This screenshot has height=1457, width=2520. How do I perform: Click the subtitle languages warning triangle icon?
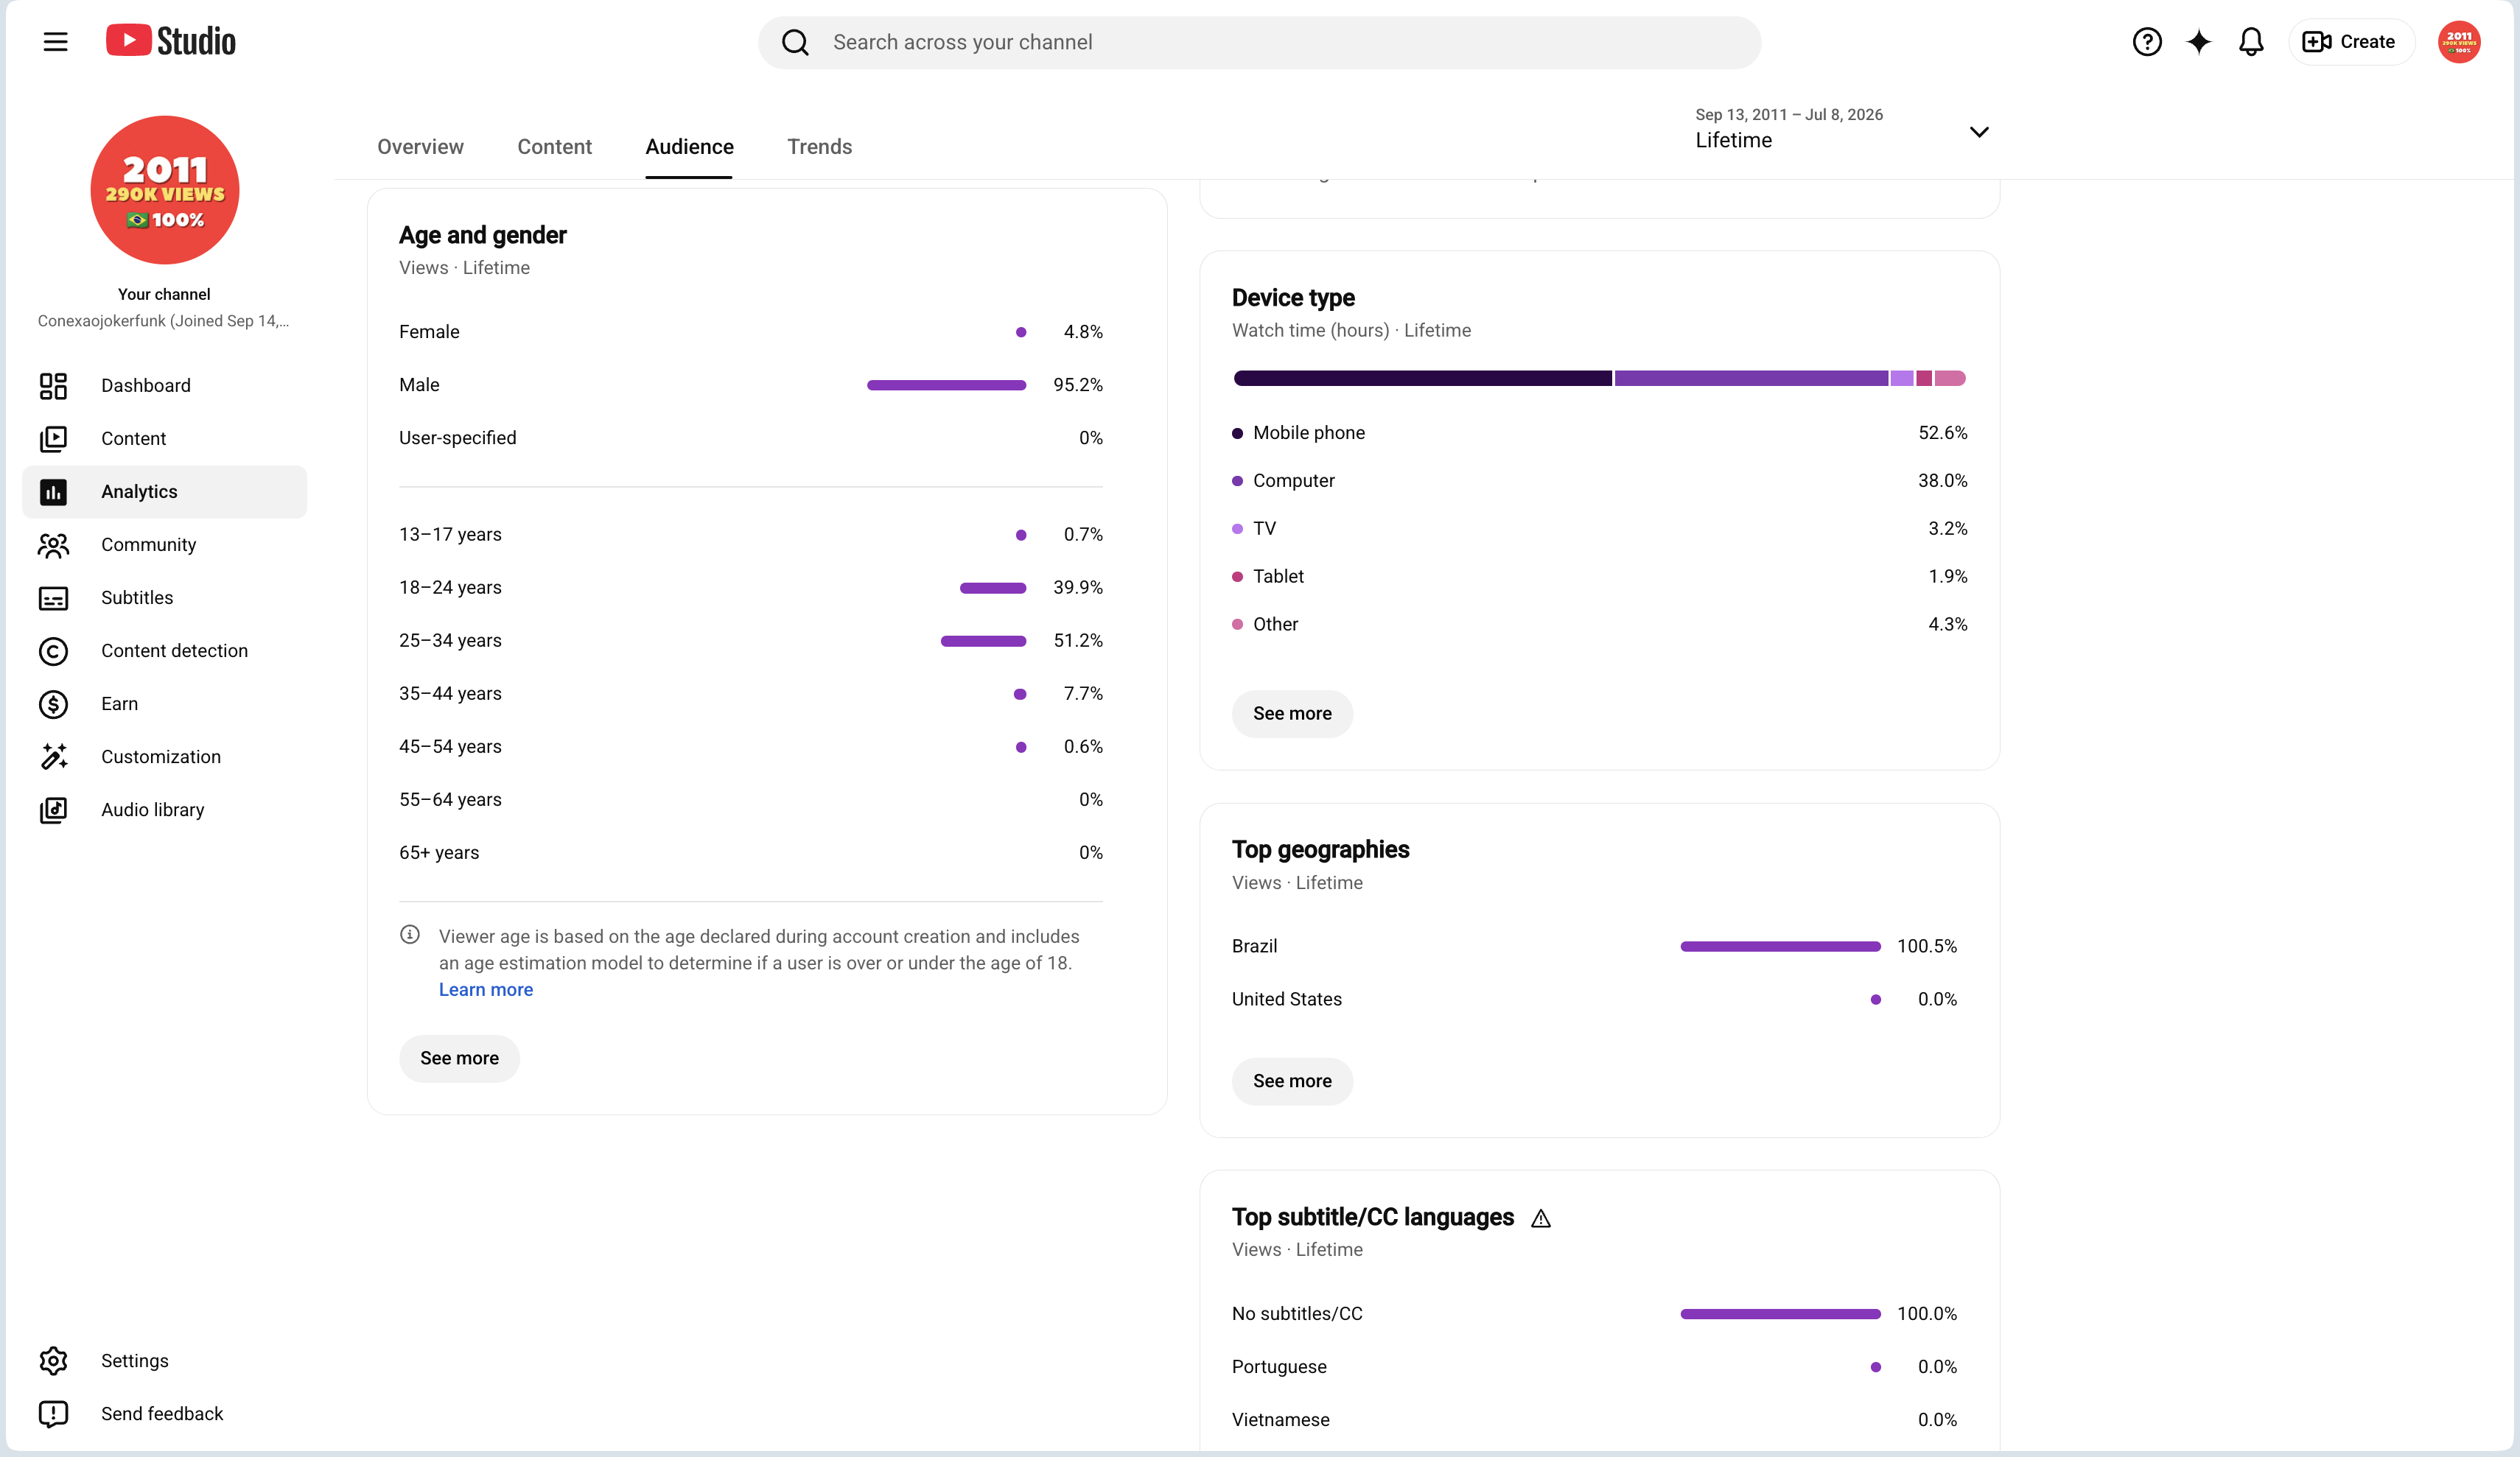(x=1541, y=1219)
